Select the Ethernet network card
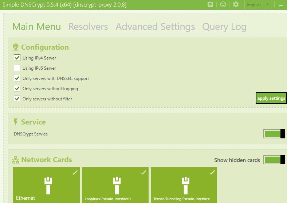The image size is (287, 203). 46,185
